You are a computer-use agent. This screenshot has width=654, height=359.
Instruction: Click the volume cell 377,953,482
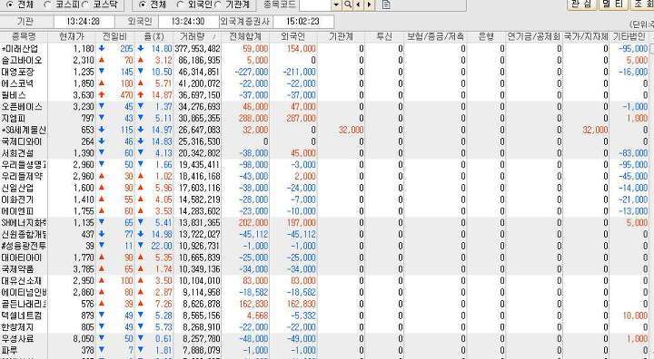(197, 49)
